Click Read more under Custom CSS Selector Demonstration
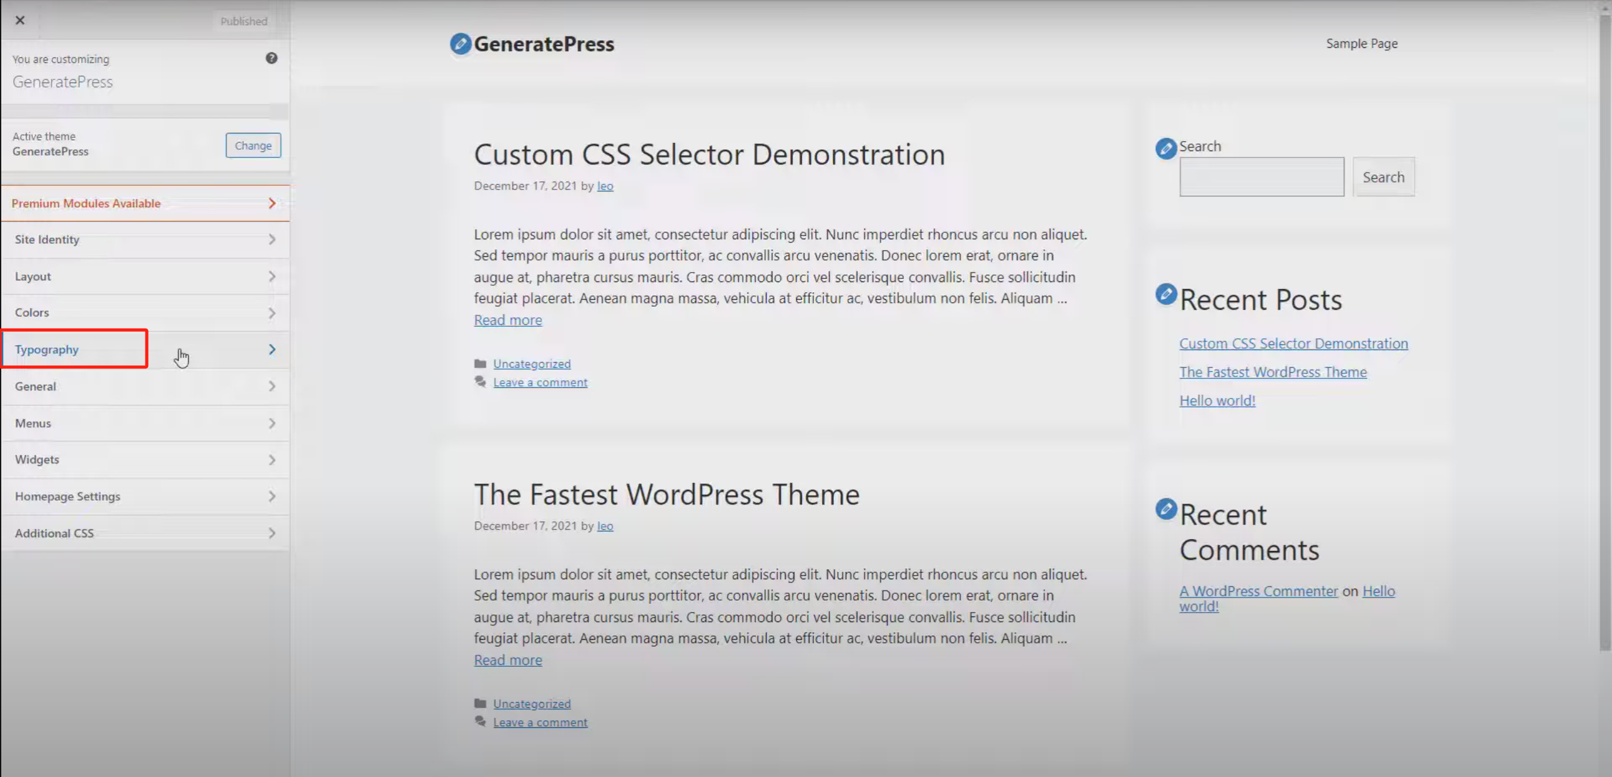Image resolution: width=1612 pixels, height=777 pixels. (x=507, y=320)
